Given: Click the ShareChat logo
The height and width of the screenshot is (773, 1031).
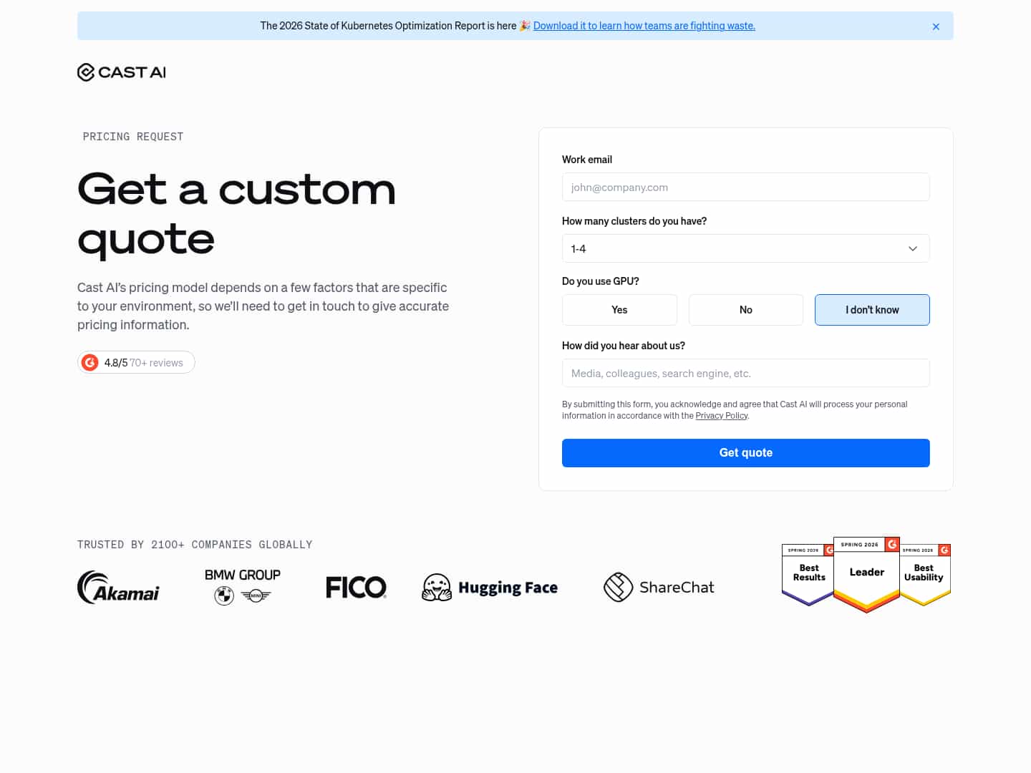Looking at the screenshot, I should point(658,587).
